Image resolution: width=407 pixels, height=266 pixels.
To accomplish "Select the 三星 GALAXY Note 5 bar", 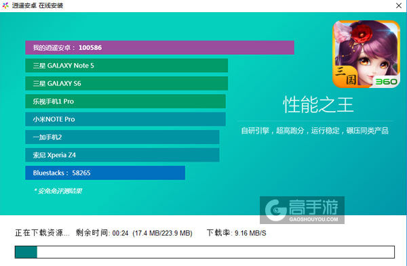I will click(127, 66).
